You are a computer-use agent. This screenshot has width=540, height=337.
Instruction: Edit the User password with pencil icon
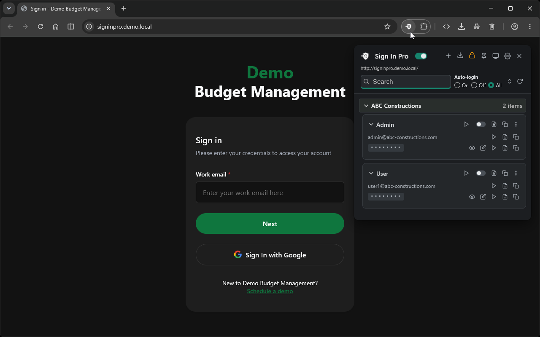pyautogui.click(x=483, y=197)
